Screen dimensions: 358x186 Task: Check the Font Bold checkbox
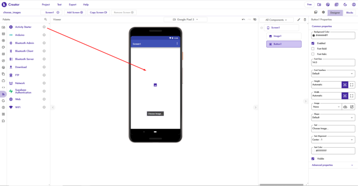coord(313,48)
